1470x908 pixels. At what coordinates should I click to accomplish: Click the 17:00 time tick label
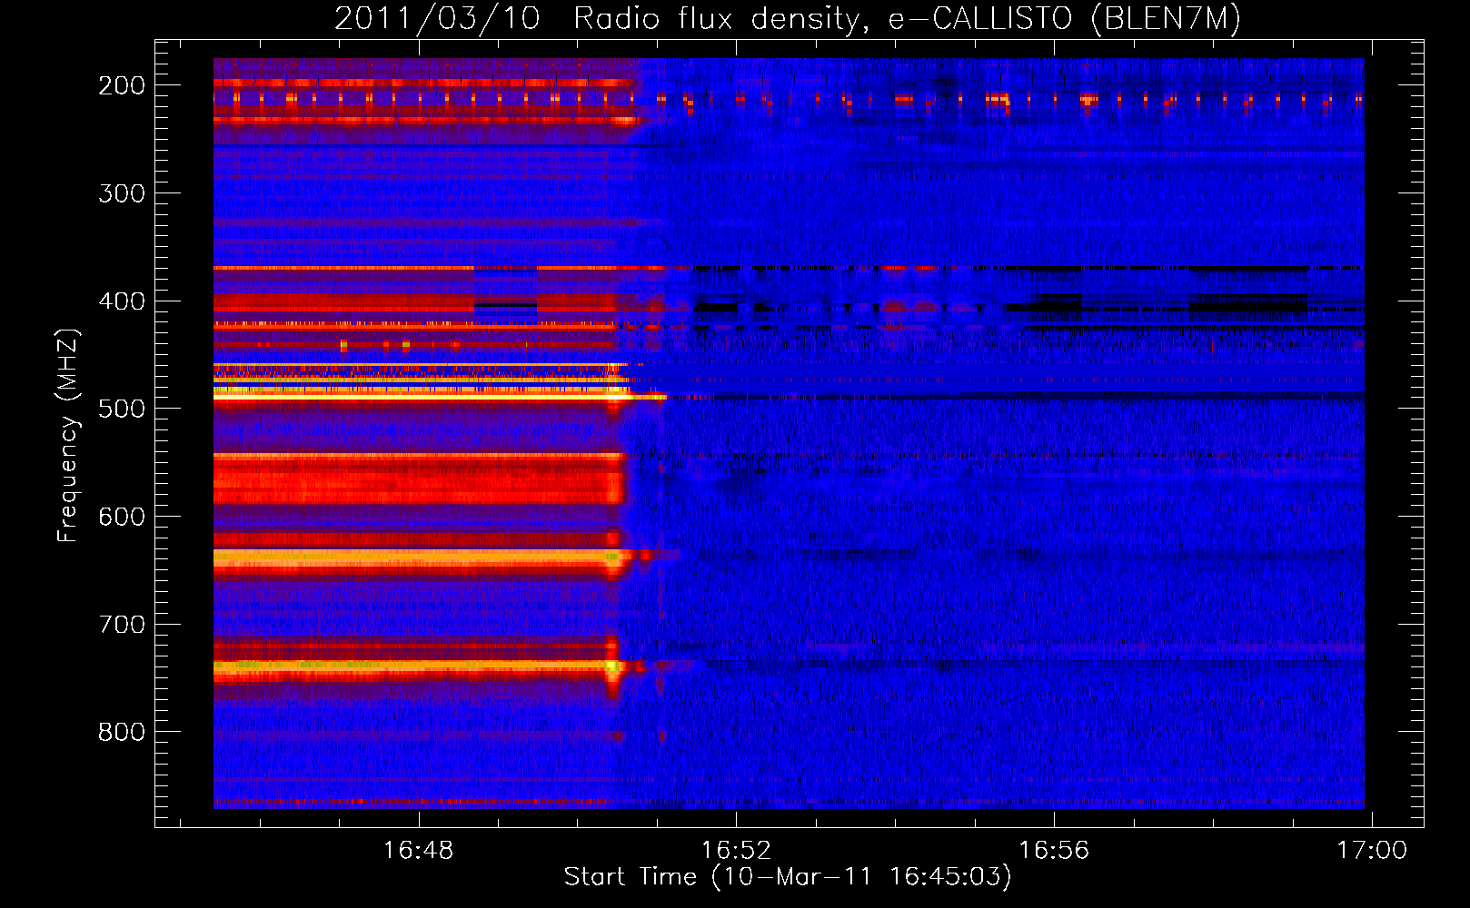1372,850
